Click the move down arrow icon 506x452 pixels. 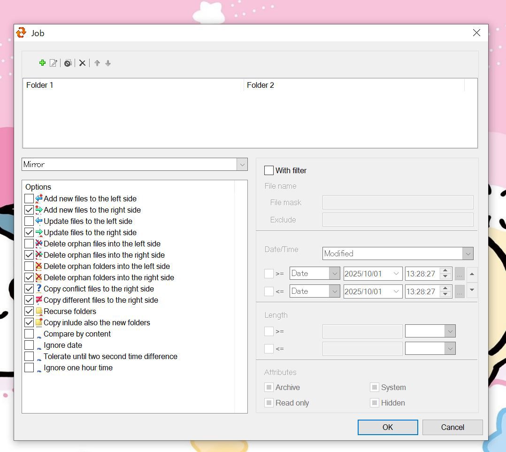pyautogui.click(x=108, y=63)
